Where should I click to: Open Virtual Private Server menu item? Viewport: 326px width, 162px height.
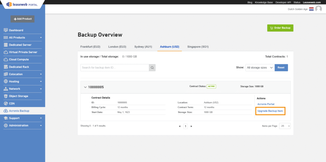click(23, 52)
